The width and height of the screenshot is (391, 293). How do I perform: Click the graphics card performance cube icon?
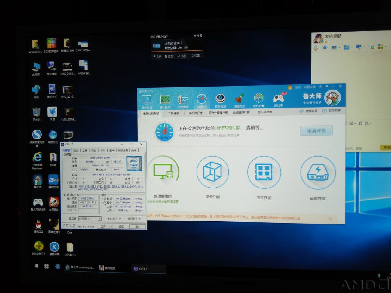(212, 172)
